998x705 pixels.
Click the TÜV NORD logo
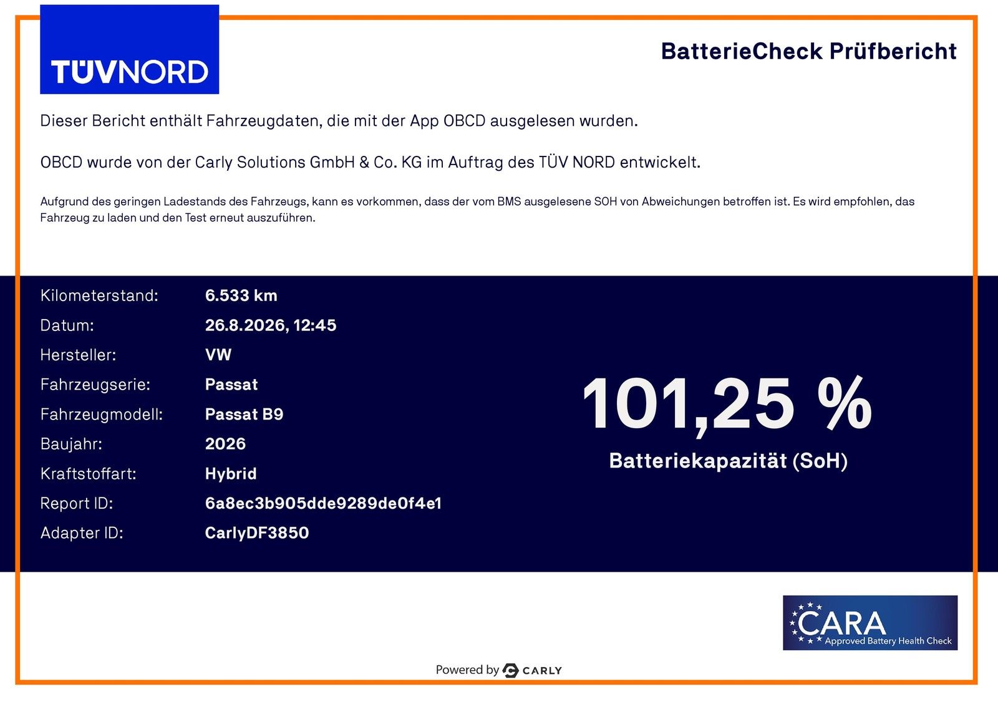129,49
